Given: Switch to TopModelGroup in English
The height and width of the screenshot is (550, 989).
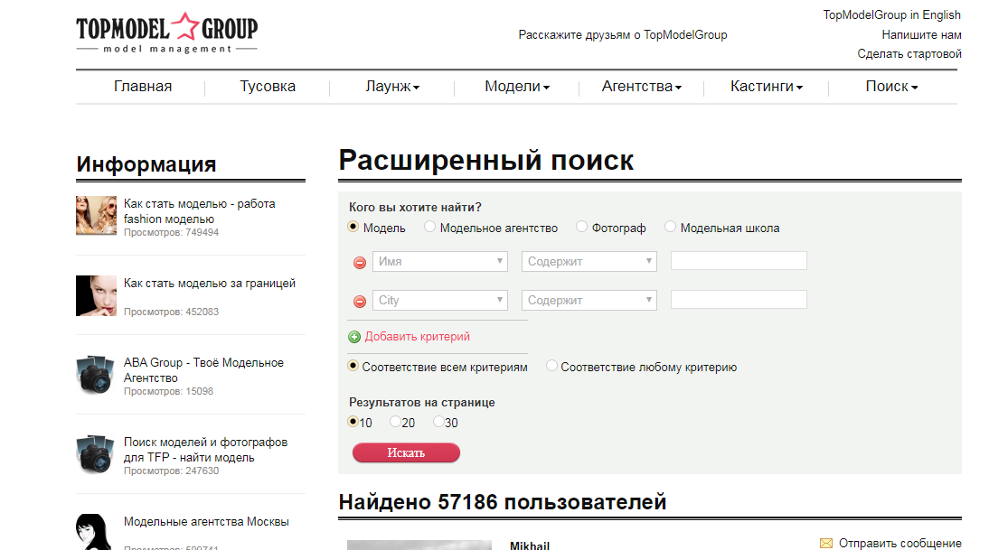Looking at the screenshot, I should point(891,14).
